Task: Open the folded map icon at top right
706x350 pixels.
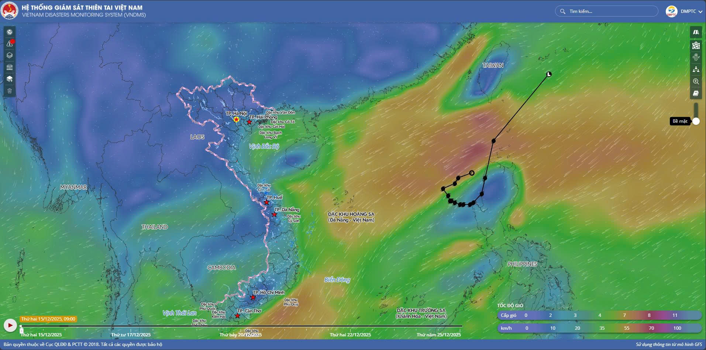Action: tap(696, 32)
